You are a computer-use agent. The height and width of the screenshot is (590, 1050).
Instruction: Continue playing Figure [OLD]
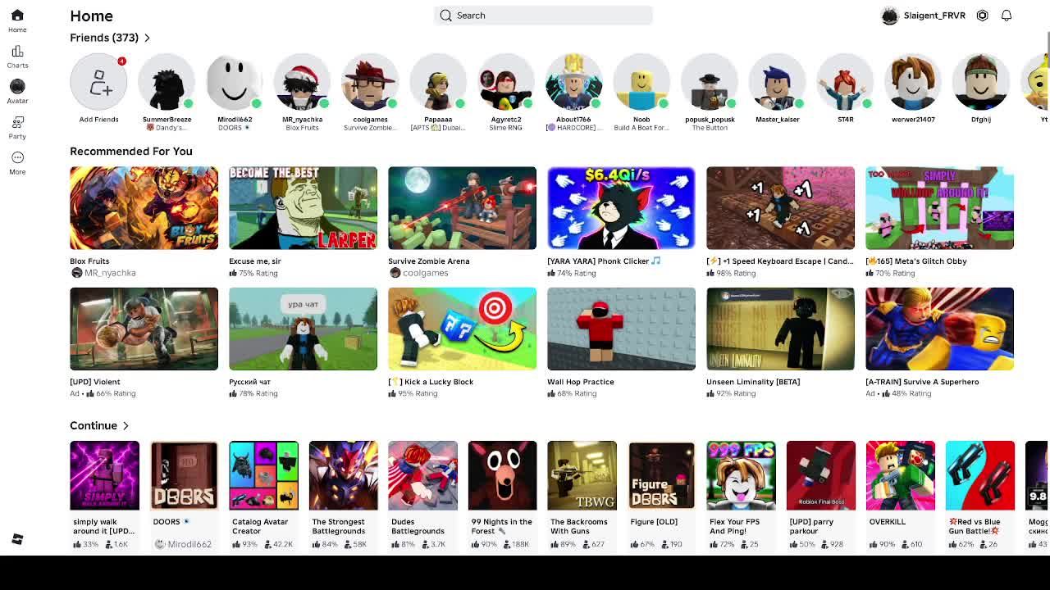coord(661,475)
